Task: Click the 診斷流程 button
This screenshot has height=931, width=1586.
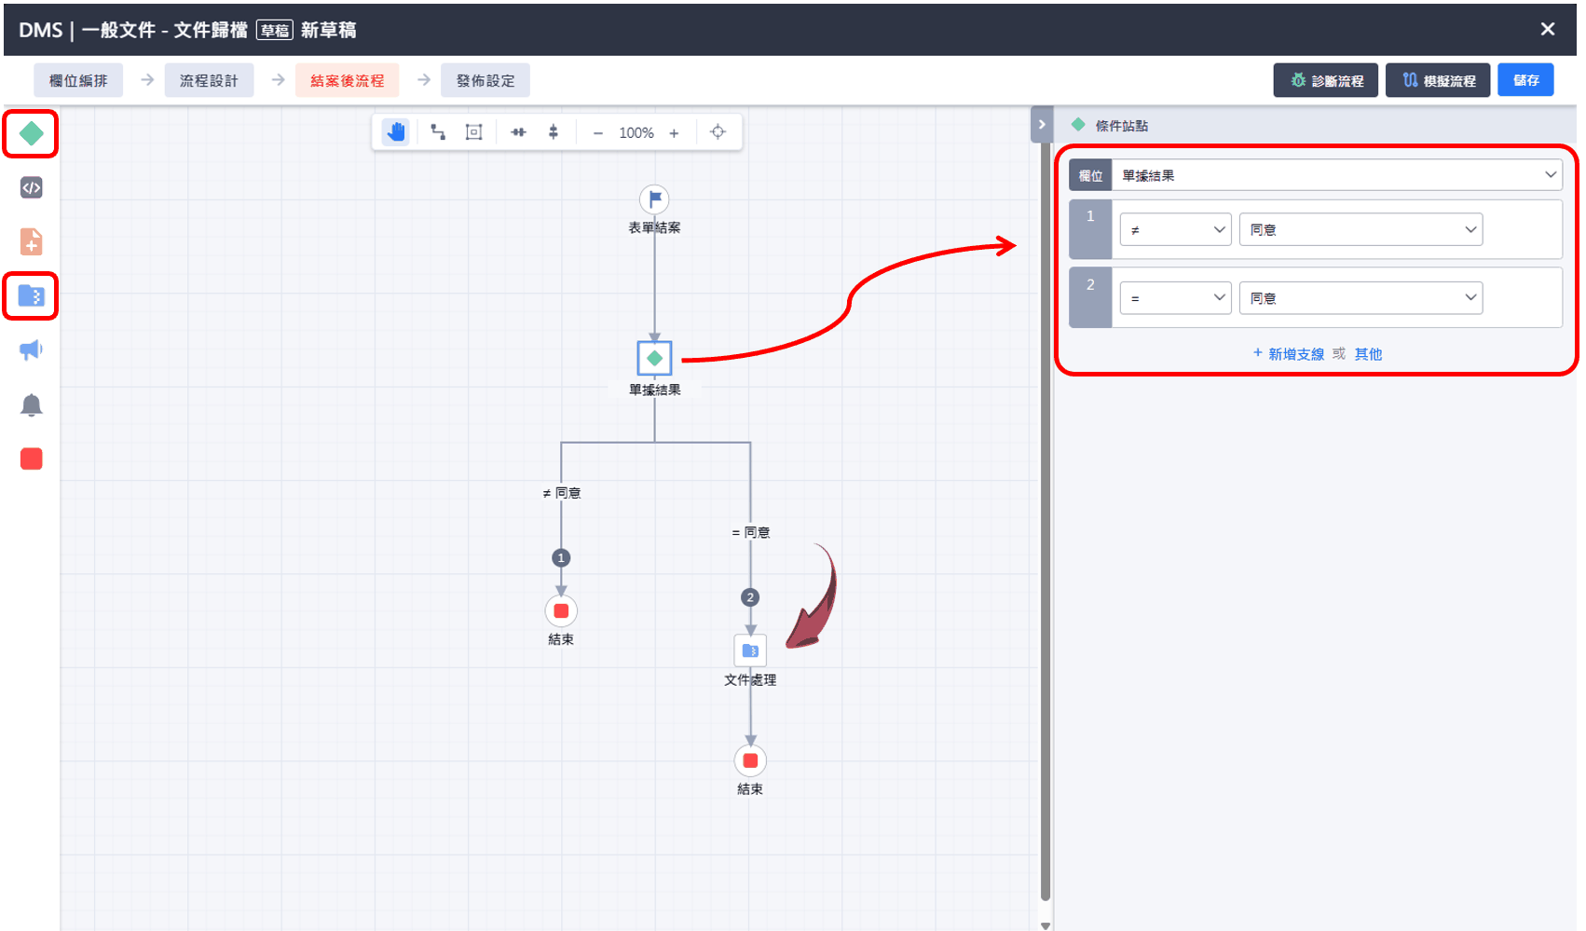Action: 1325,81
